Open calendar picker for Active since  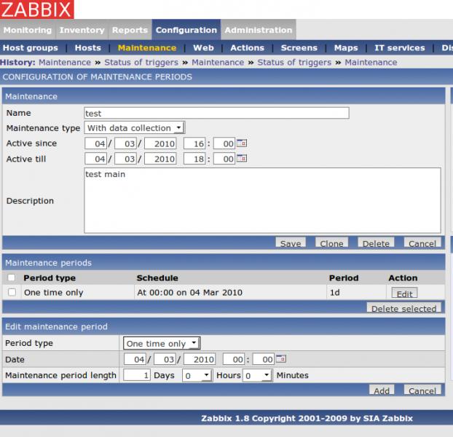[x=242, y=143]
